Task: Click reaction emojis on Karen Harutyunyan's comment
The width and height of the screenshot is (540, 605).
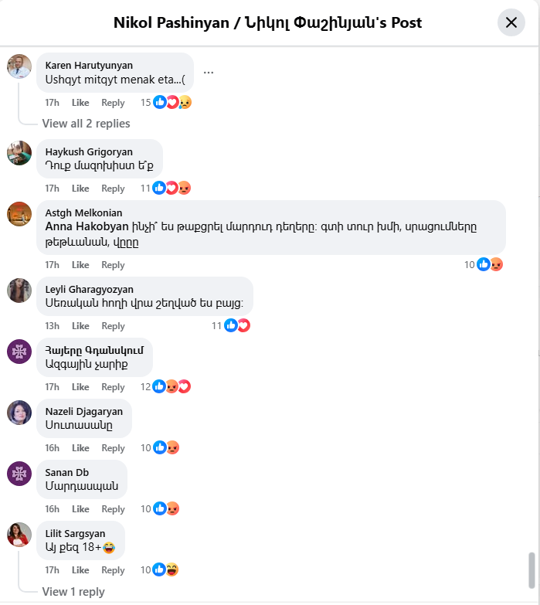Action: (172, 103)
